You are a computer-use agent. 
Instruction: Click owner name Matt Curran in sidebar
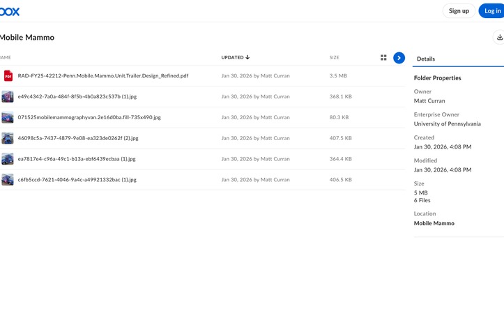429,101
